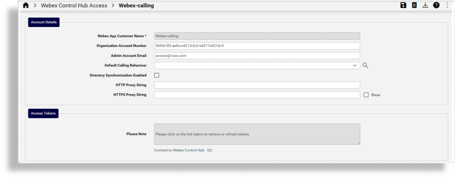Click Connect to Webex Control Hub
Screen dimensions: 455x179
(179, 150)
